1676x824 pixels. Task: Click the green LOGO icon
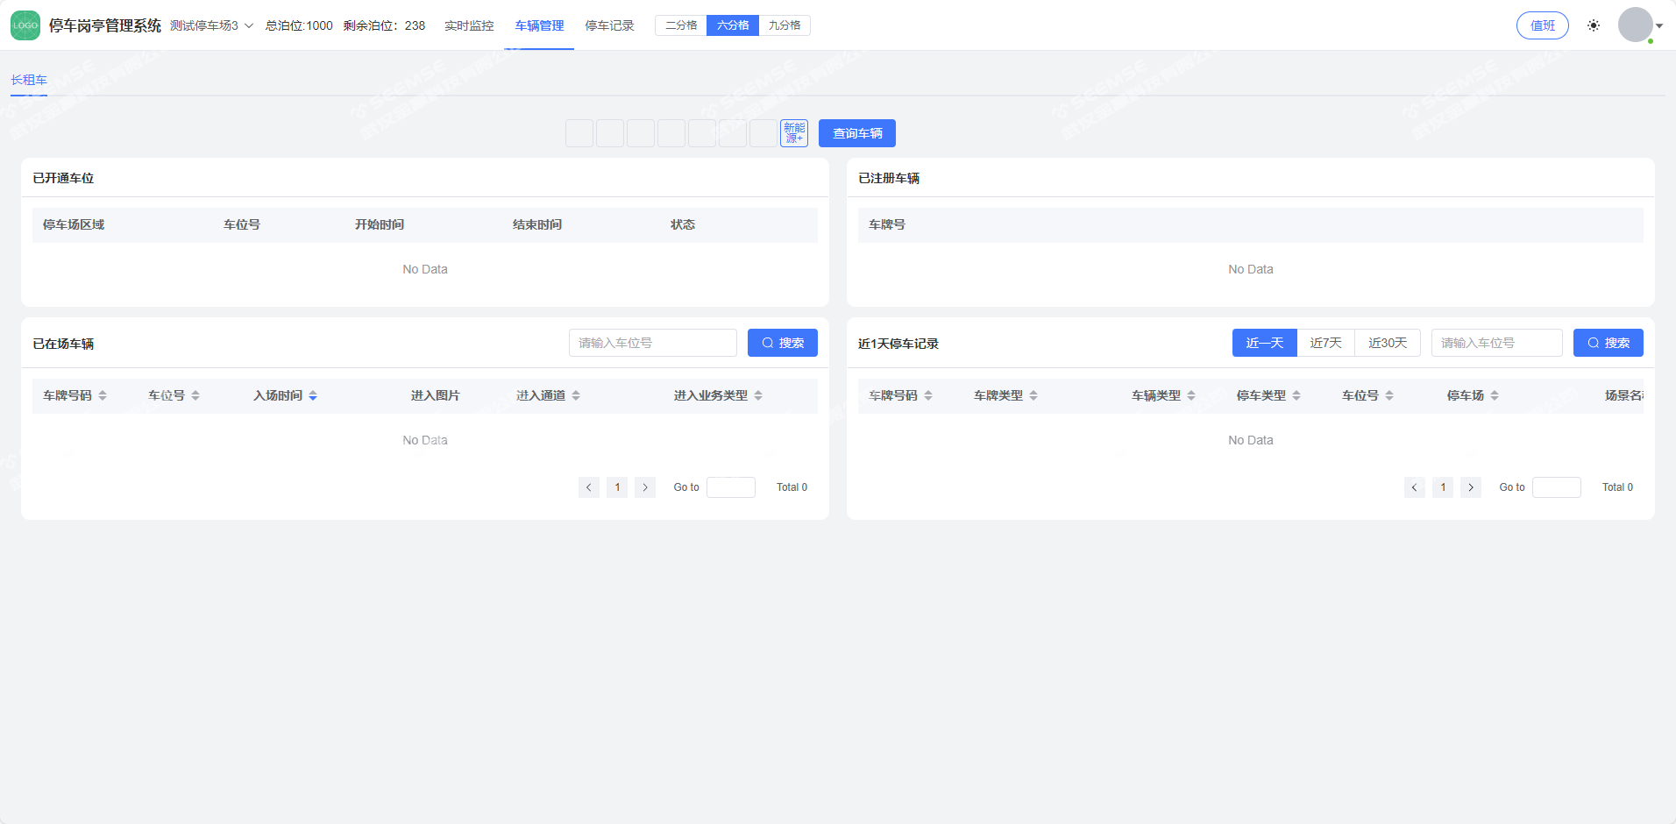(25, 25)
